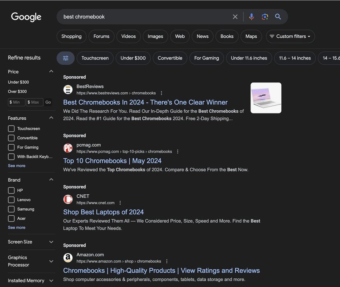
Task: Click the minimum price input field
Action: coord(17,102)
